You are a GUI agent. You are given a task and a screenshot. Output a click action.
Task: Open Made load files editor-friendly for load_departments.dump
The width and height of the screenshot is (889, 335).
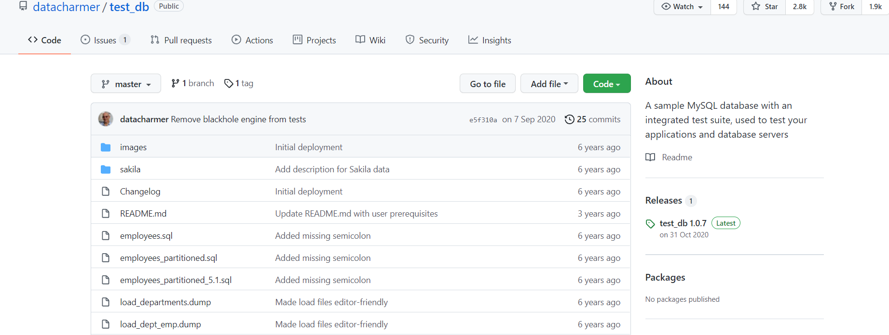click(x=331, y=302)
